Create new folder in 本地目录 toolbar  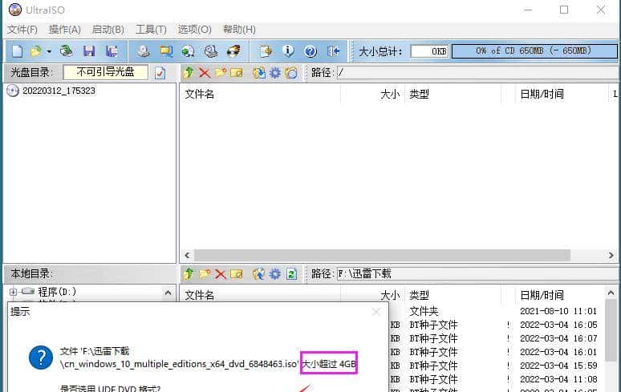(x=205, y=273)
